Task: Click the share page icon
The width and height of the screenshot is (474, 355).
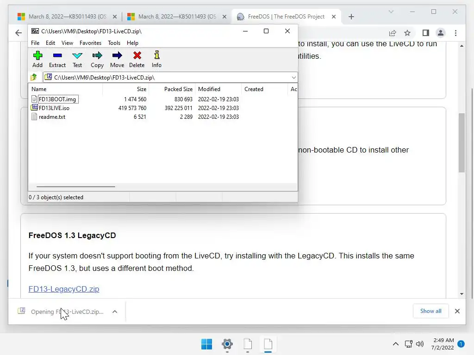Action: point(393,33)
